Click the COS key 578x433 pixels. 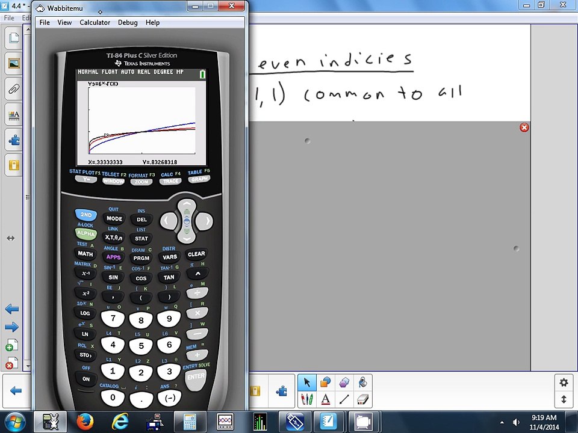141,278
